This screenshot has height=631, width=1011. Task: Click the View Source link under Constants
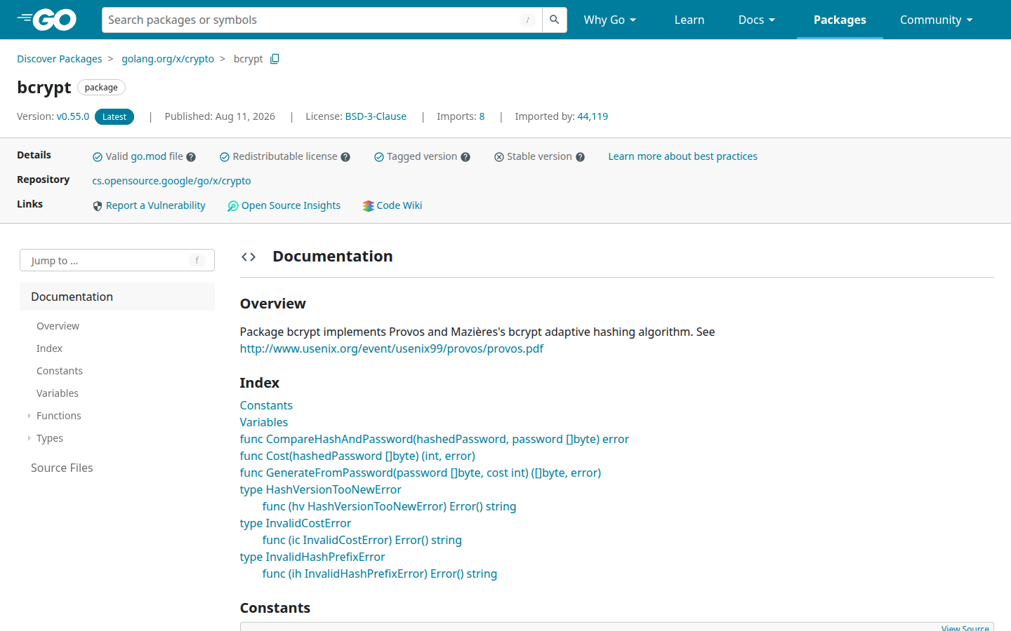click(x=965, y=627)
